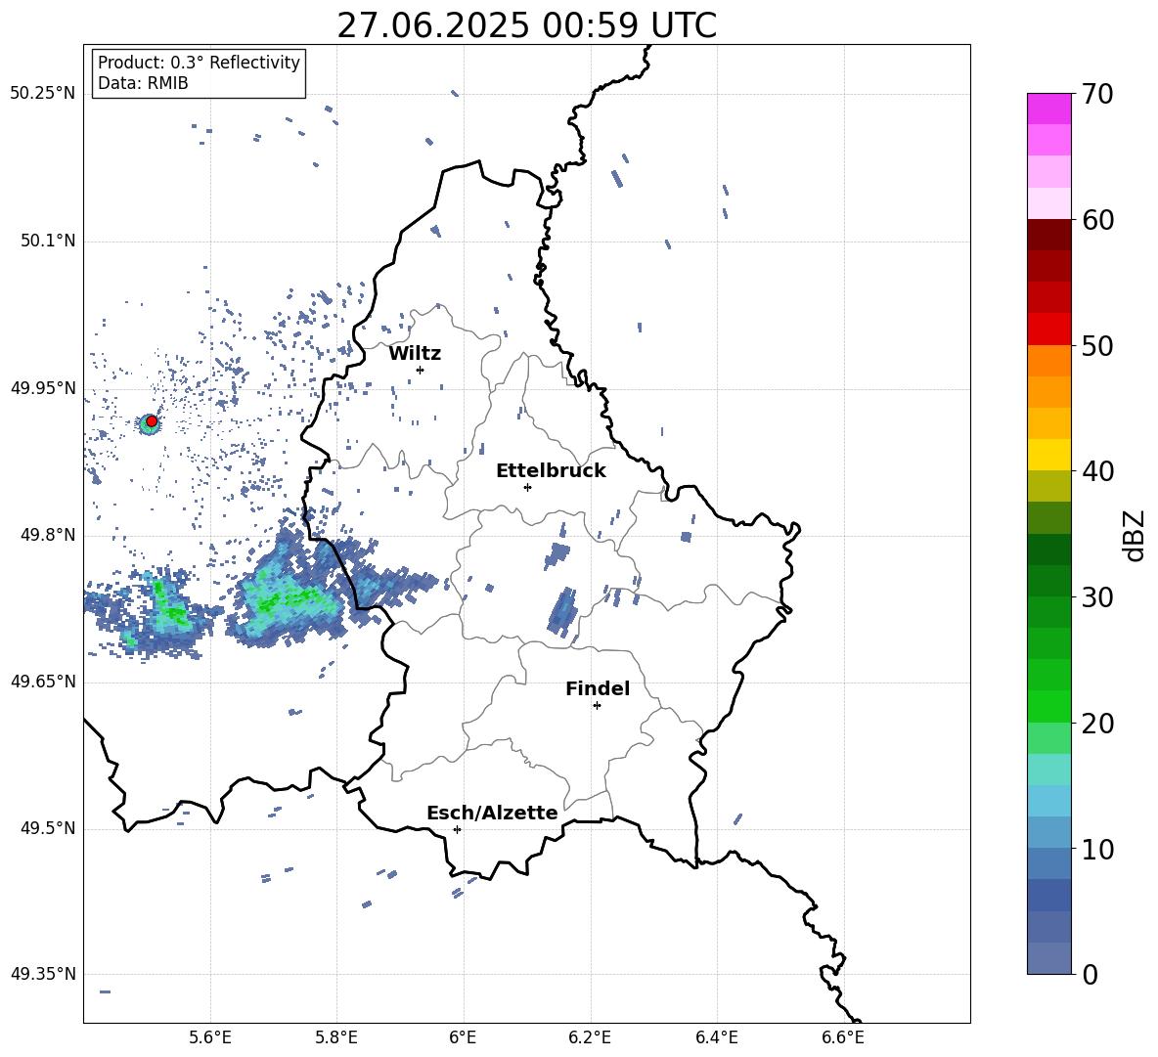Click the 6.2°E longitude label
The height and width of the screenshot is (1057, 1158).
[590, 1037]
